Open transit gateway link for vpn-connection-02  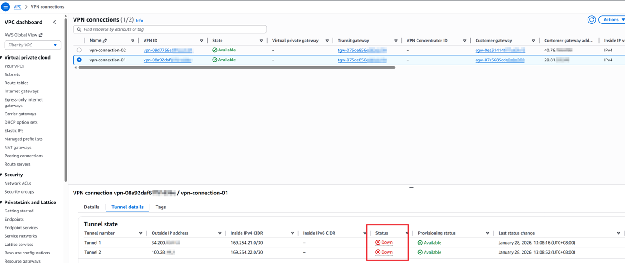coord(362,50)
